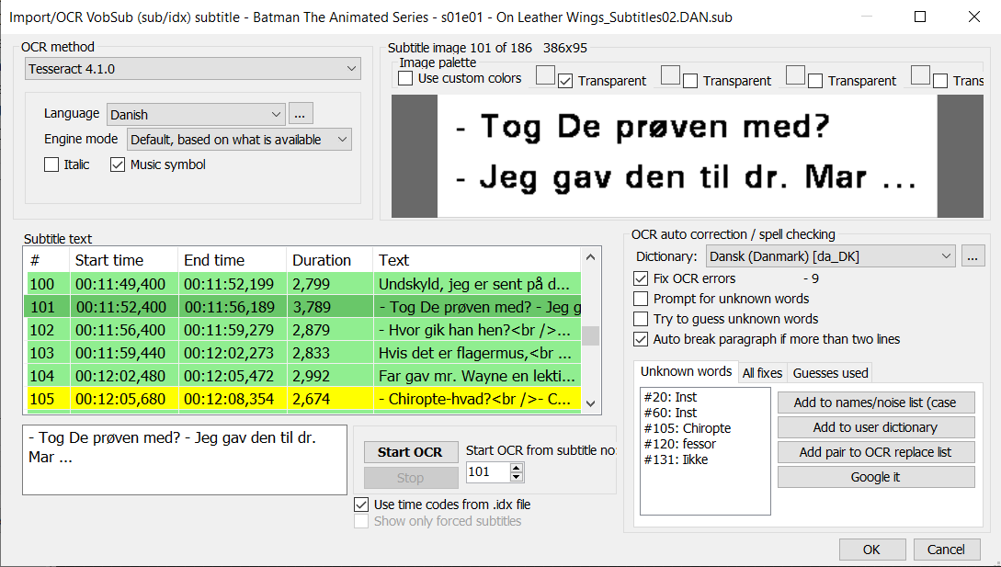Image resolution: width=1001 pixels, height=567 pixels.
Task: Click the first image palette color swatch
Action: [x=544, y=73]
